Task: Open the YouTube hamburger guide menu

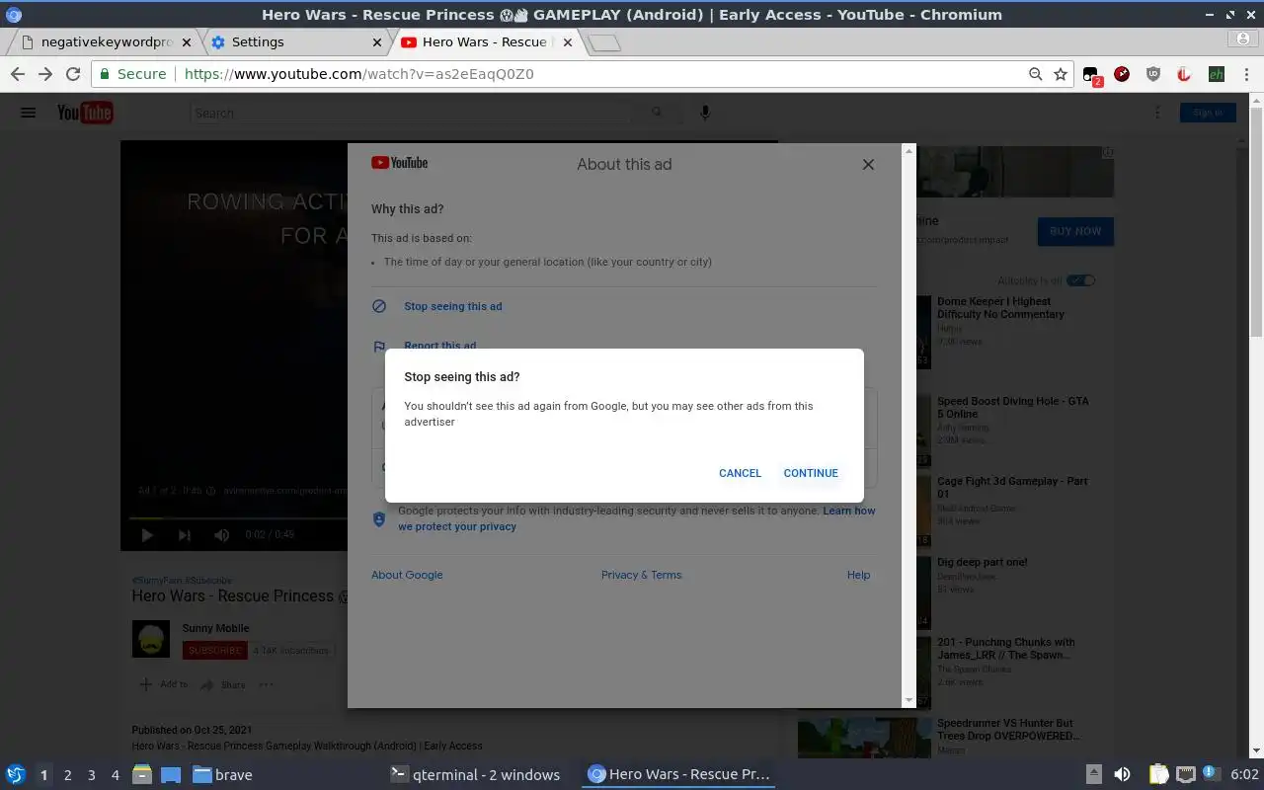Action: pyautogui.click(x=28, y=113)
